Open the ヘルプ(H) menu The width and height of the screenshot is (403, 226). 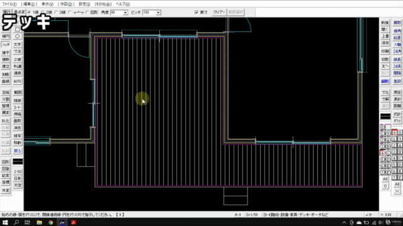click(x=123, y=4)
